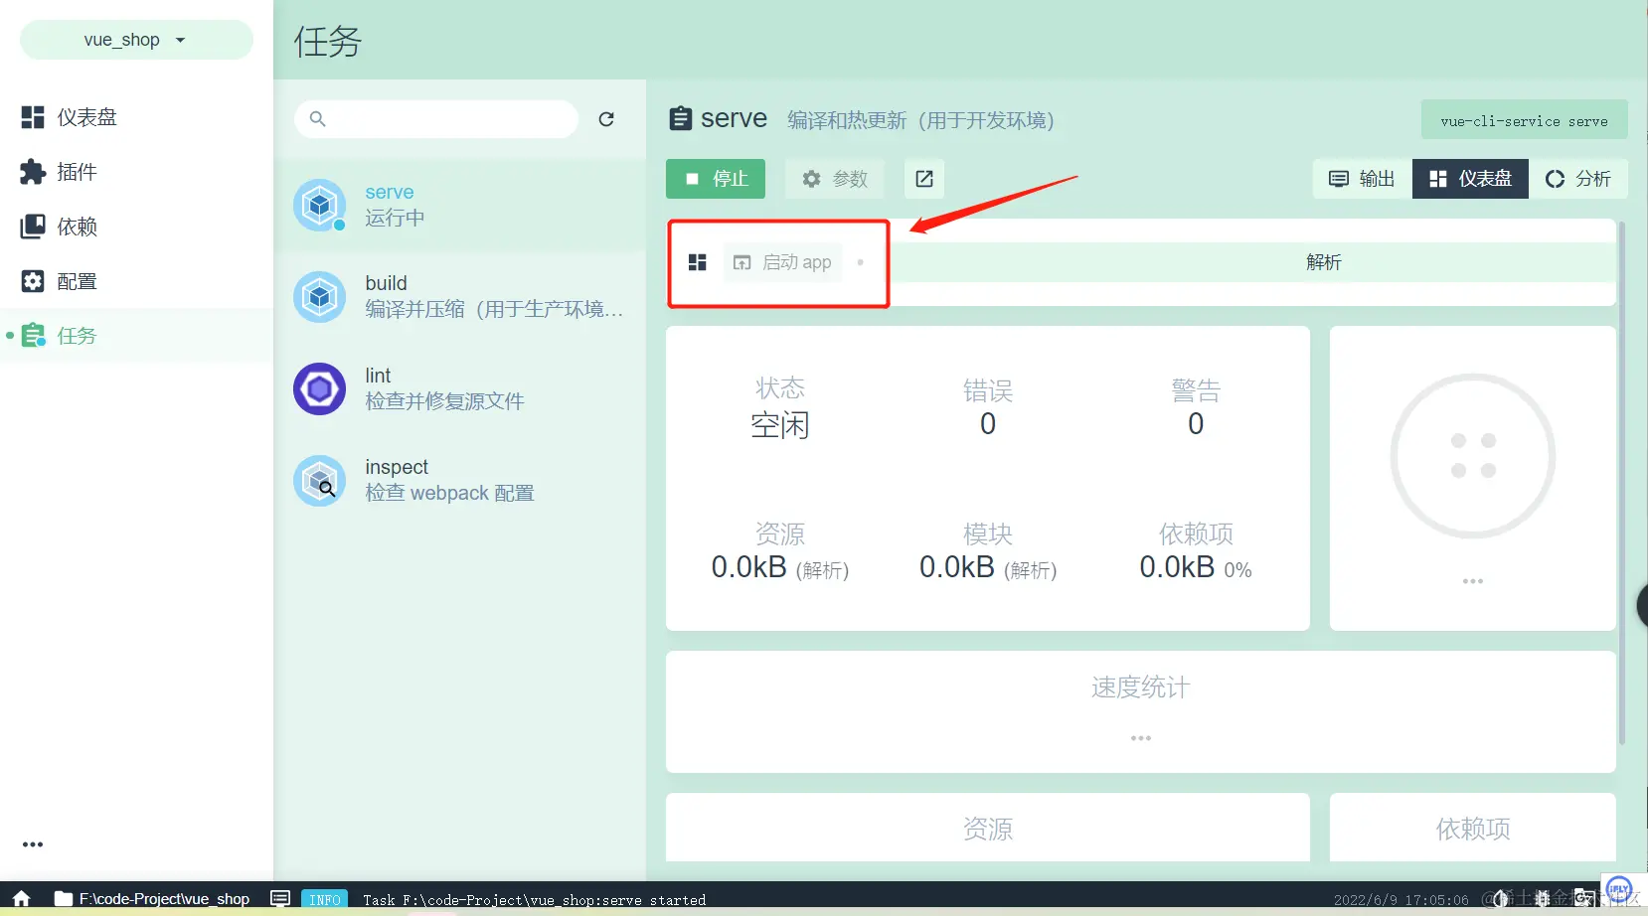Click the three-dot more button in sidebar
The width and height of the screenshot is (1648, 916).
point(33,844)
